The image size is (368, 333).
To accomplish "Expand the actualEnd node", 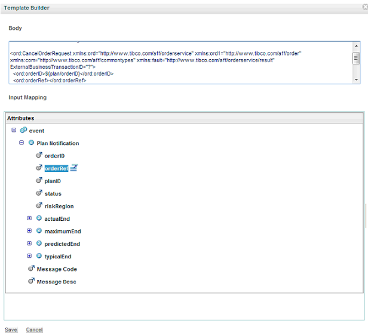I will tap(29, 218).
